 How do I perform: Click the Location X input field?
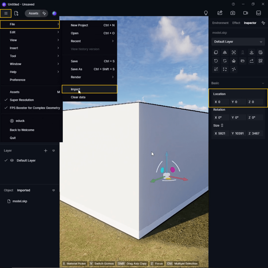point(221,102)
